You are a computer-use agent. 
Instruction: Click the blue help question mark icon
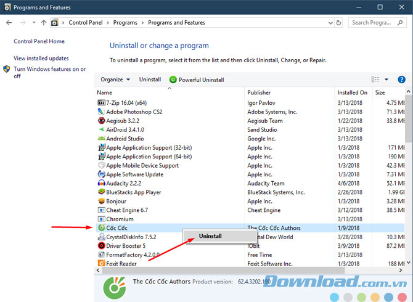coord(401,80)
